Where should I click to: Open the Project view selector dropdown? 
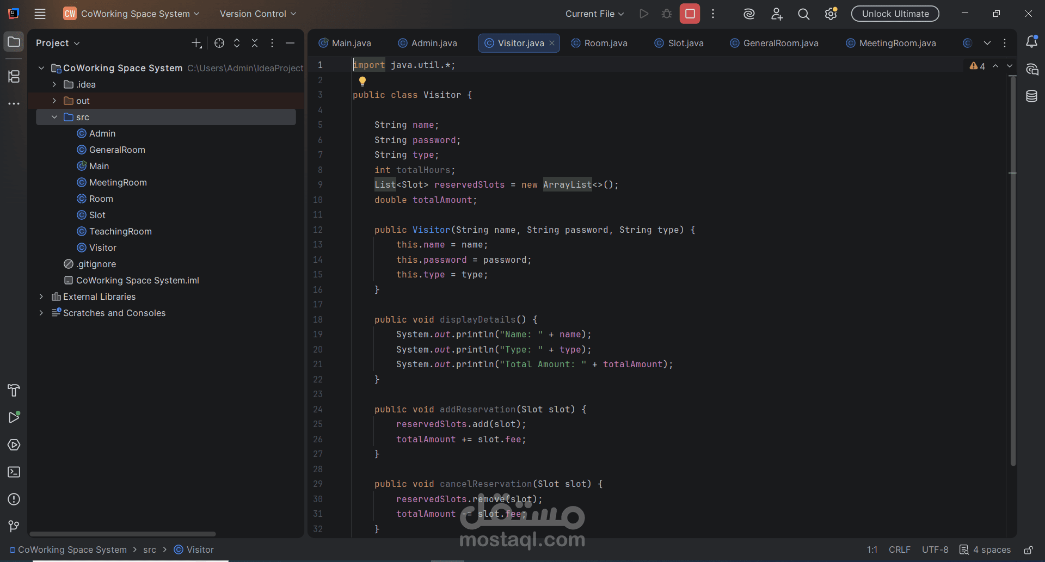(58, 43)
